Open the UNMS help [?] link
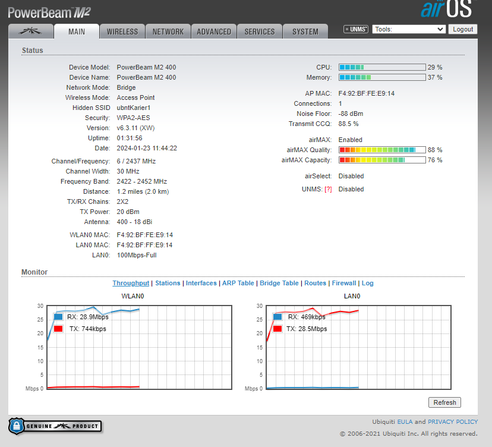Viewport: 492px width, 447px height. coord(328,189)
